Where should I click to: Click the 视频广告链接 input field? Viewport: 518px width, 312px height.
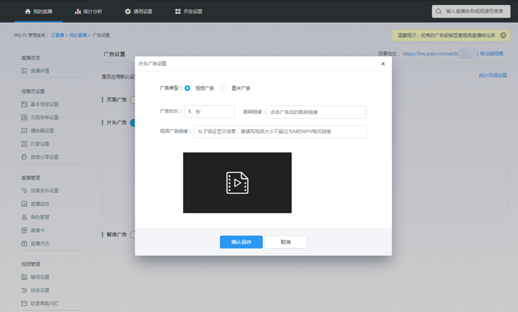(x=280, y=131)
